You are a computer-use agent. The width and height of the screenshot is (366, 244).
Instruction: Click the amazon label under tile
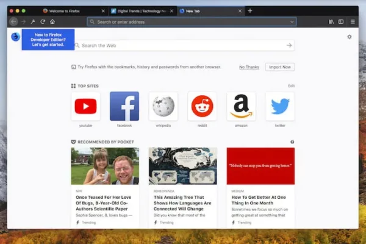[241, 126]
